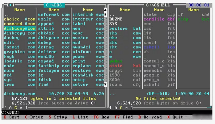Select format.com file
Image resolution: width=215 pixels, height=124 pixels.
tap(20, 47)
